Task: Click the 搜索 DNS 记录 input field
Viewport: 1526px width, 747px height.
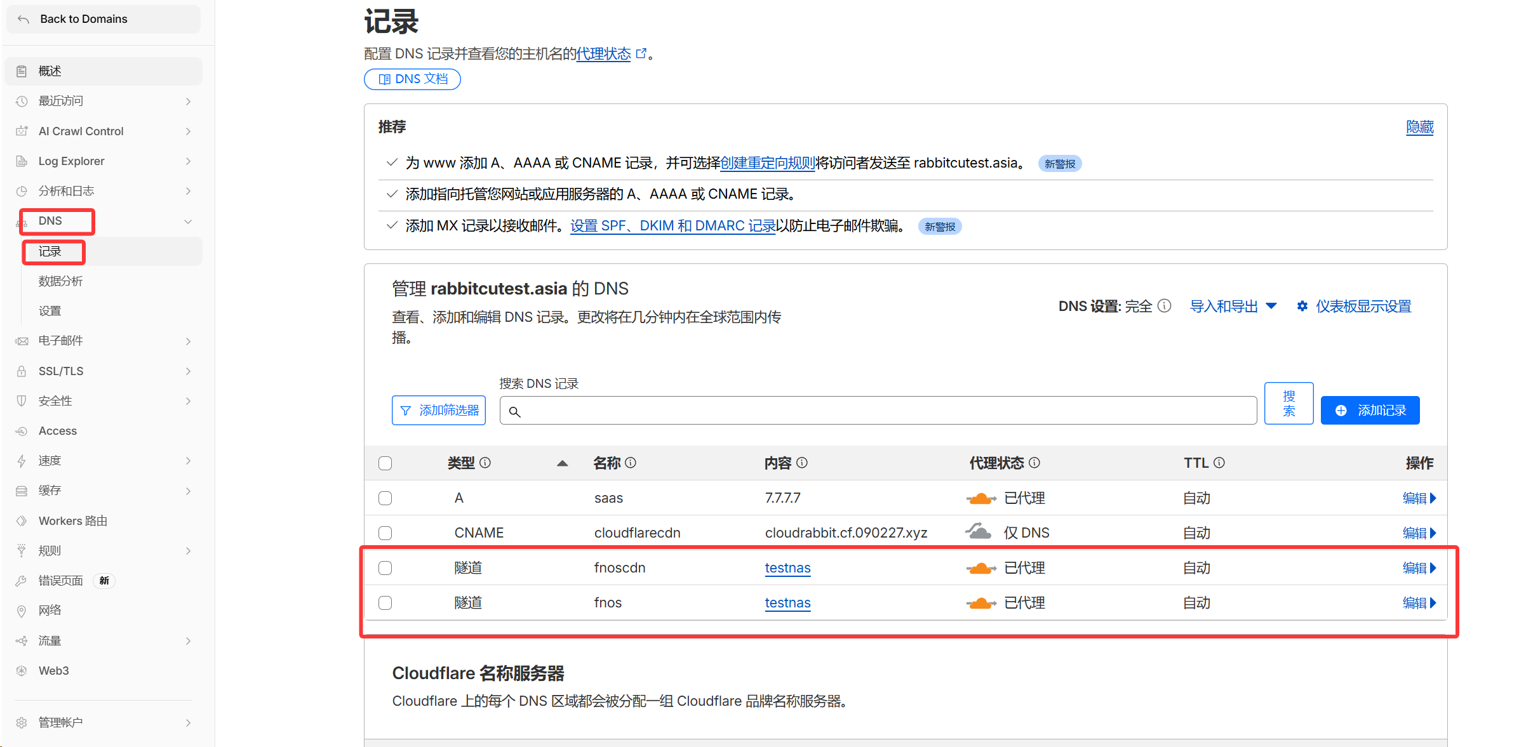Action: [878, 411]
